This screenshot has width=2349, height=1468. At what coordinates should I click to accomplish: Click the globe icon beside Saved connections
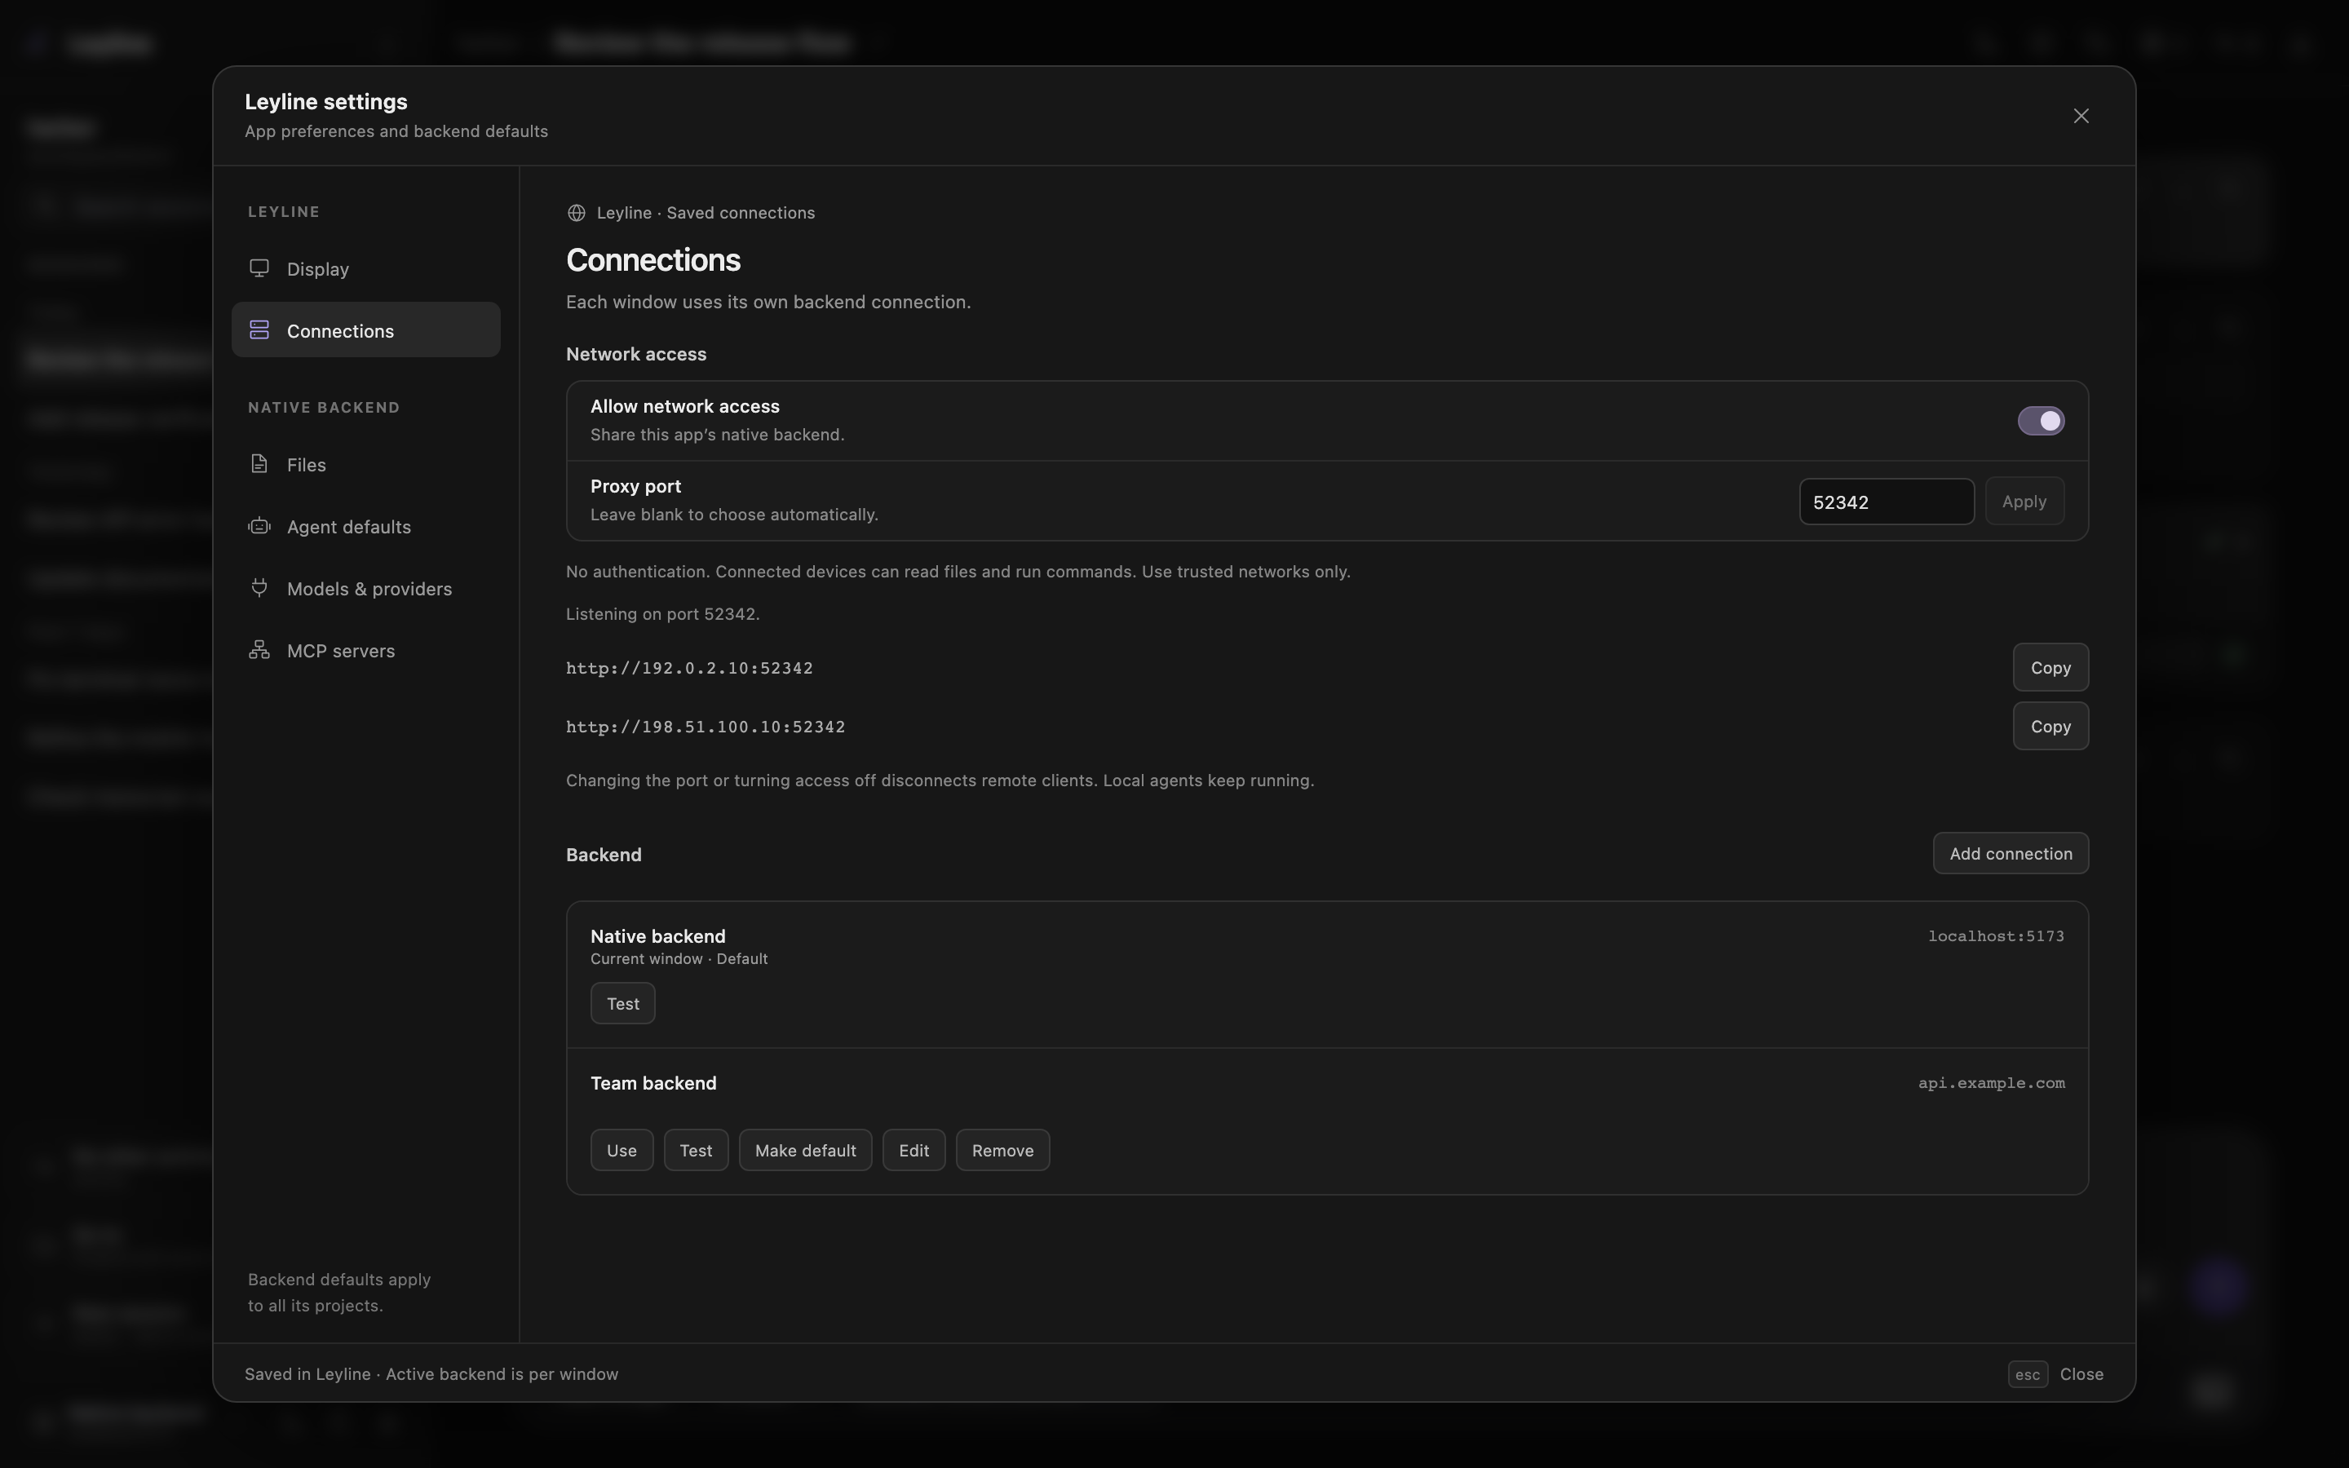577,213
